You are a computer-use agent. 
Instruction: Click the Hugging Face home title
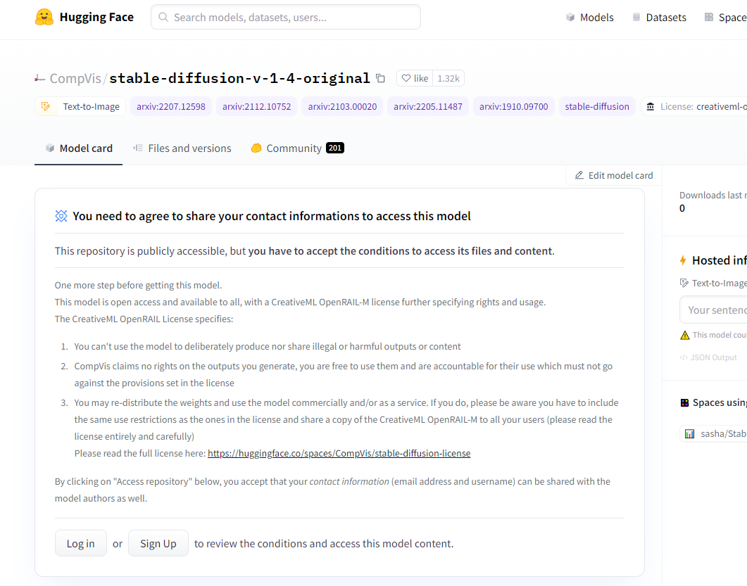click(96, 17)
